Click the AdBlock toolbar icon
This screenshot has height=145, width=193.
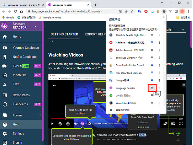point(146,11)
